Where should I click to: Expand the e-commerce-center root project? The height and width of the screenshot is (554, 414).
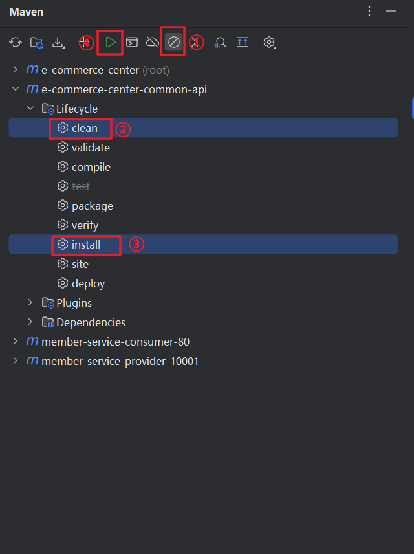pos(16,70)
